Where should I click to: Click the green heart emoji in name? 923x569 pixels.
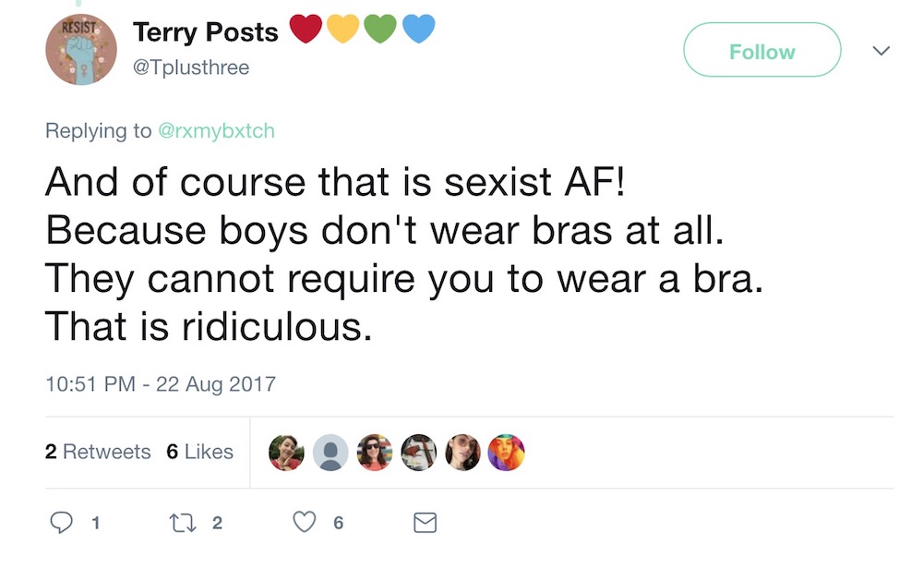pyautogui.click(x=380, y=29)
